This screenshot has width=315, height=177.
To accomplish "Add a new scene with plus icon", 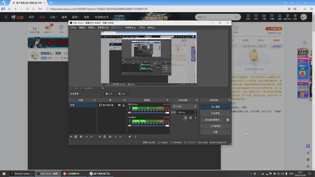I will click(71, 136).
